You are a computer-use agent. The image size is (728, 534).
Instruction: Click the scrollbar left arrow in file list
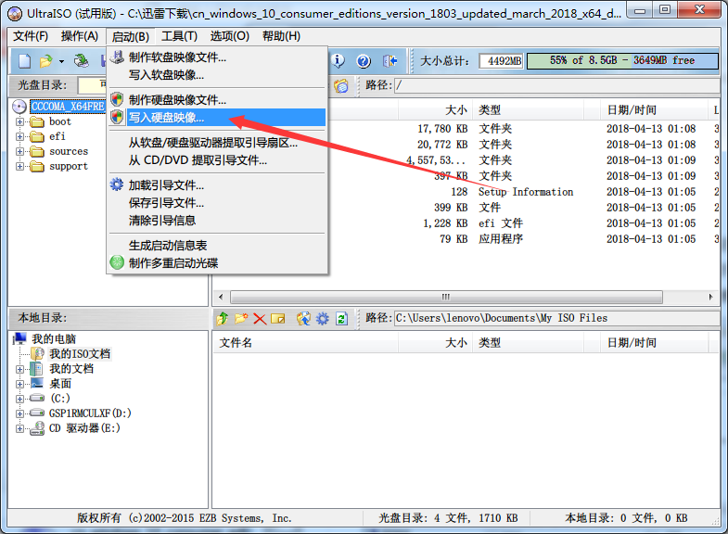[221, 297]
